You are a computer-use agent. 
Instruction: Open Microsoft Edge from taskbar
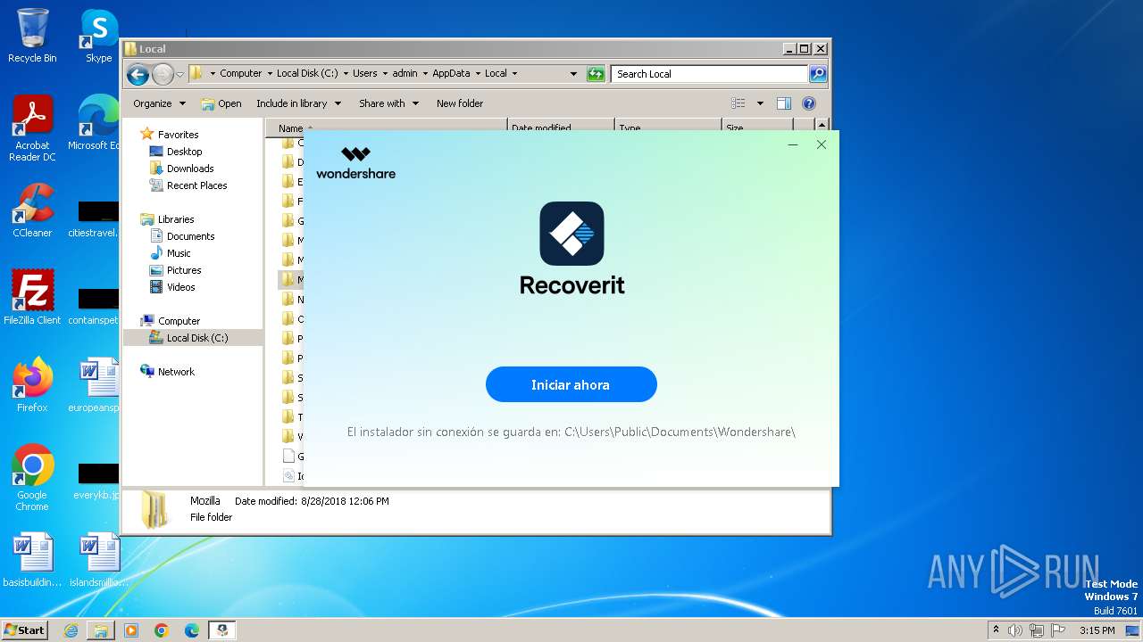click(x=192, y=630)
